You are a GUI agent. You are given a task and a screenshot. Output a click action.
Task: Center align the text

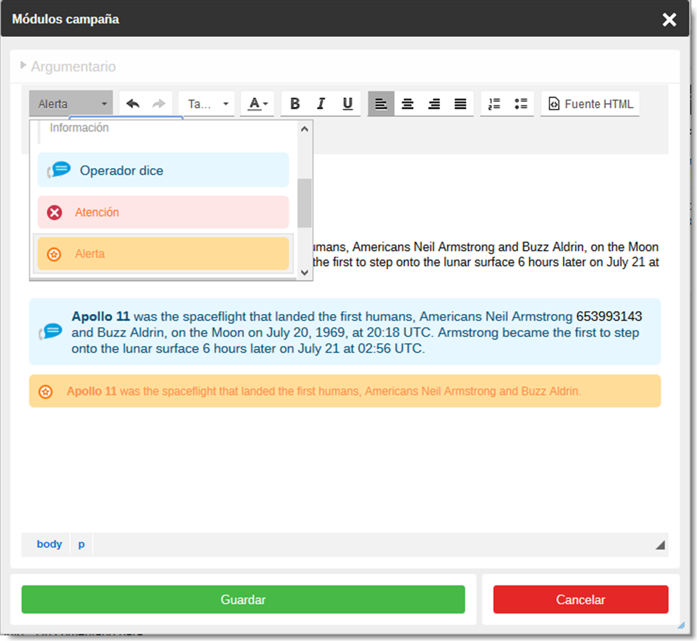click(408, 104)
